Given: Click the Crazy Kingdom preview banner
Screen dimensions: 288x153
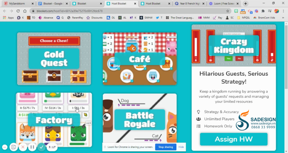Looking at the screenshot, I should pos(234,46).
